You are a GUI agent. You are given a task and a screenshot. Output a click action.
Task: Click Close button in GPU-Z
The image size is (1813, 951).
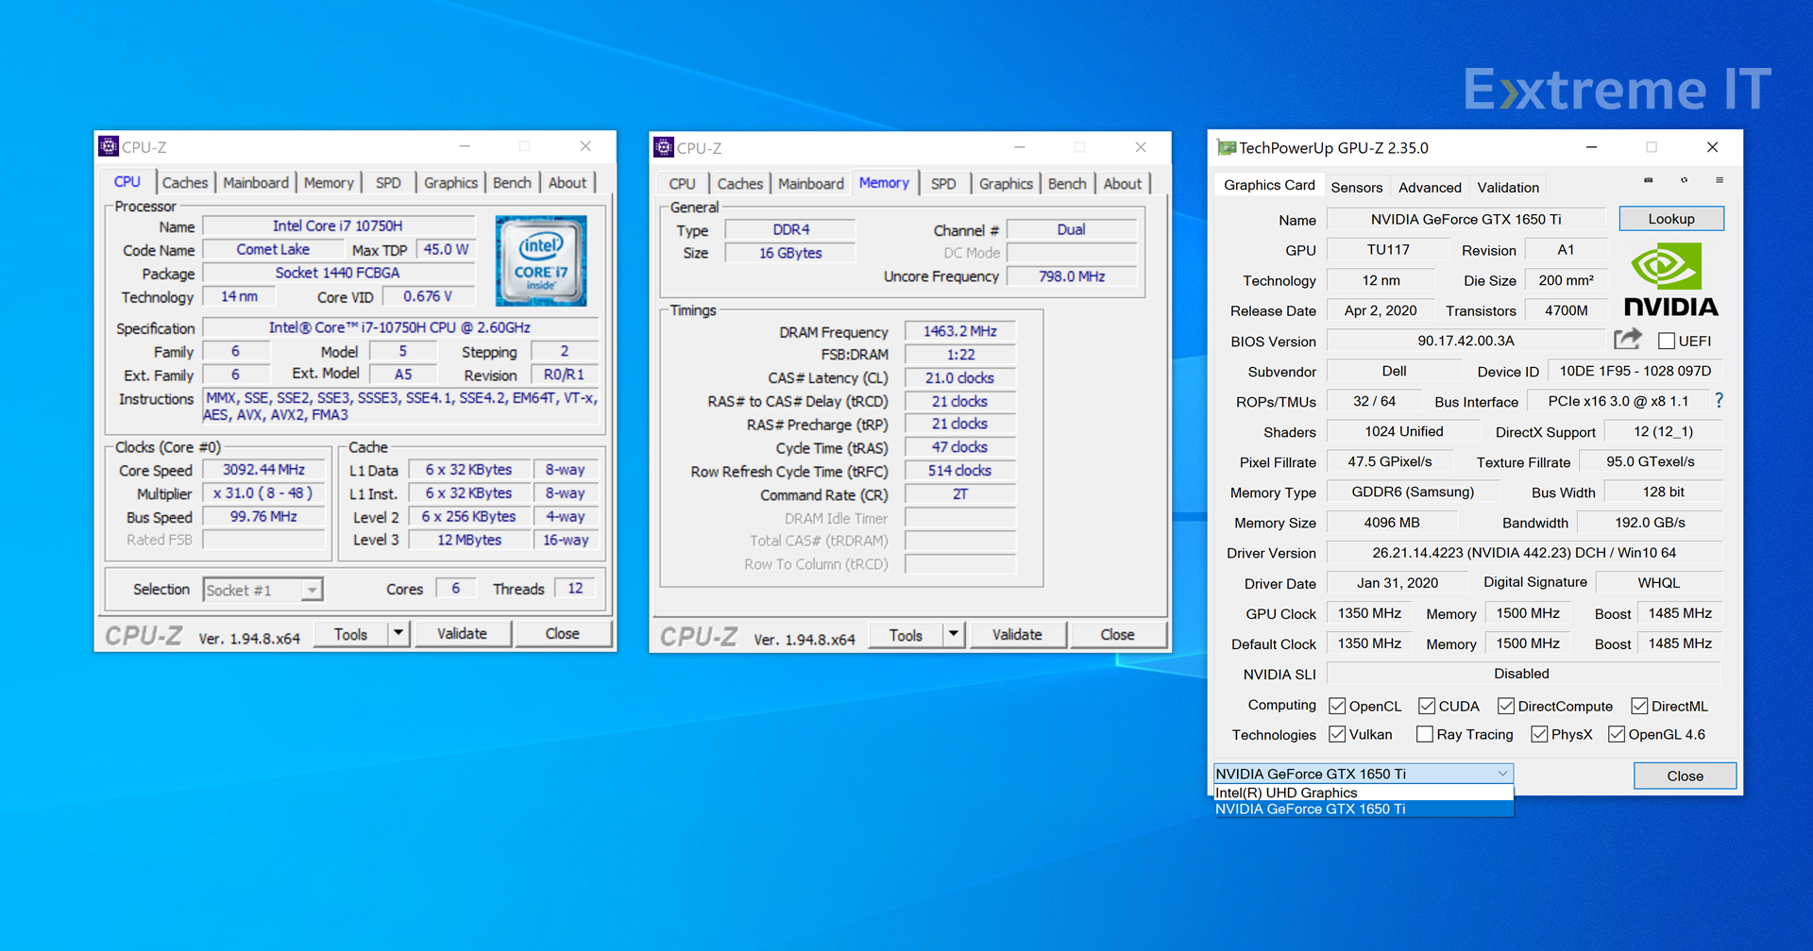pos(1685,776)
